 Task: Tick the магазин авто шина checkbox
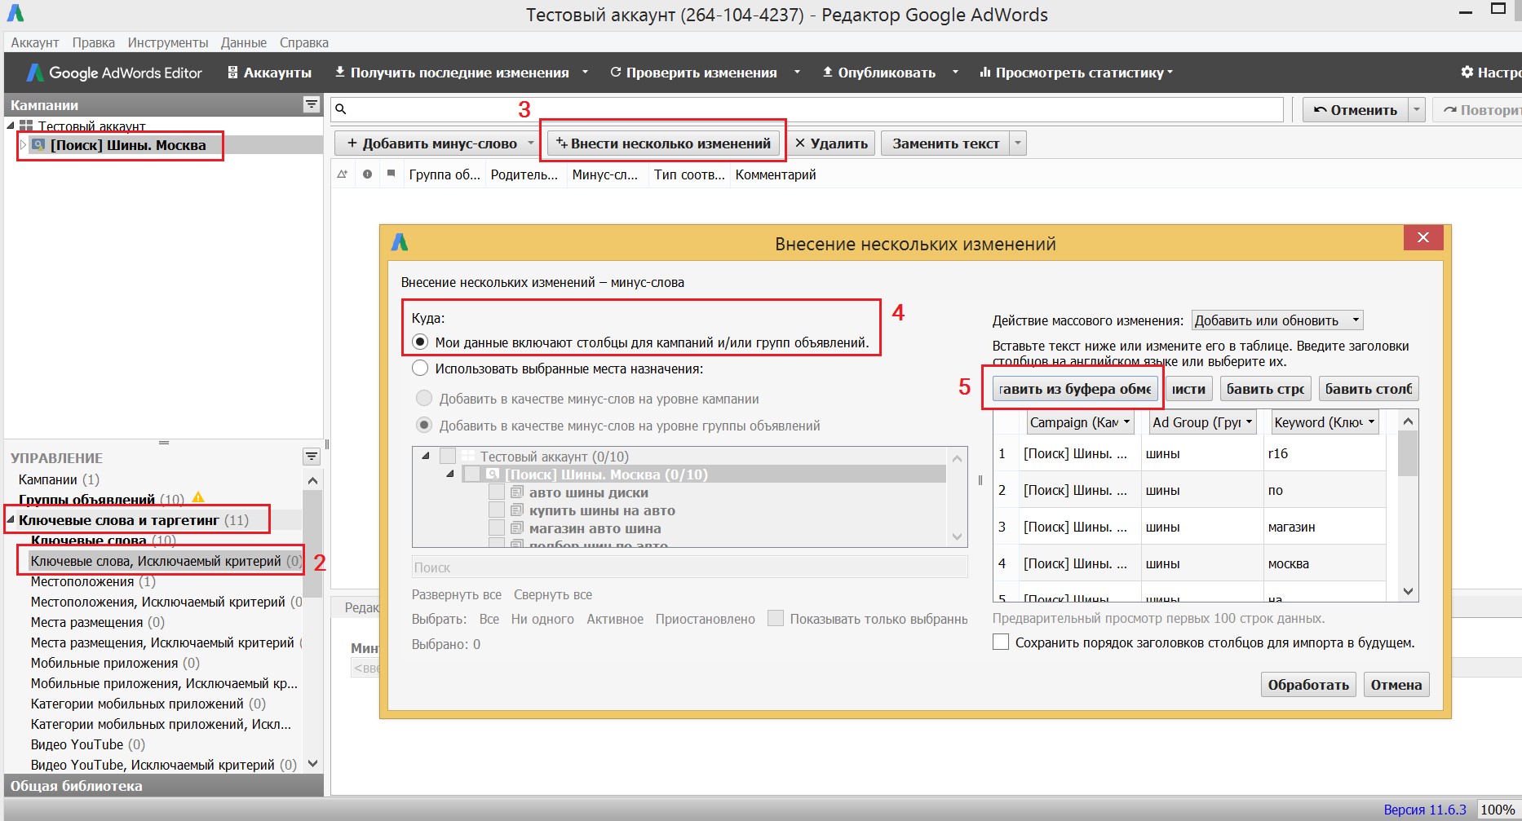496,527
